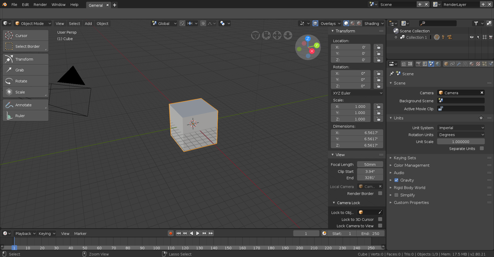Clear the scene Camera field
This screenshot has height=257, width=494.
pyautogui.click(x=482, y=93)
